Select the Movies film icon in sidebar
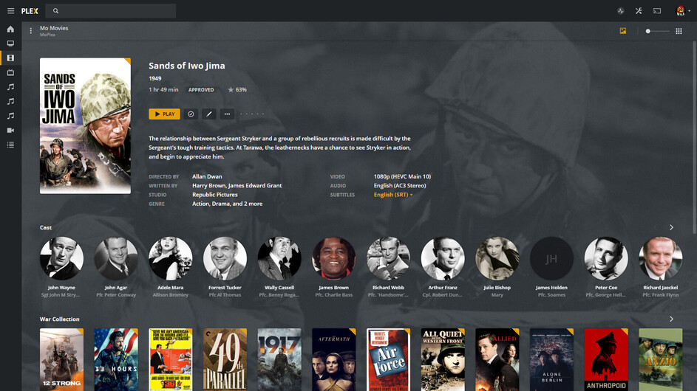This screenshot has width=697, height=391. coord(10,58)
